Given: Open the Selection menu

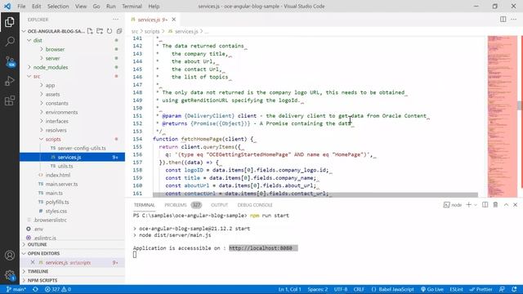Looking at the screenshot, I should tap(58, 7).
